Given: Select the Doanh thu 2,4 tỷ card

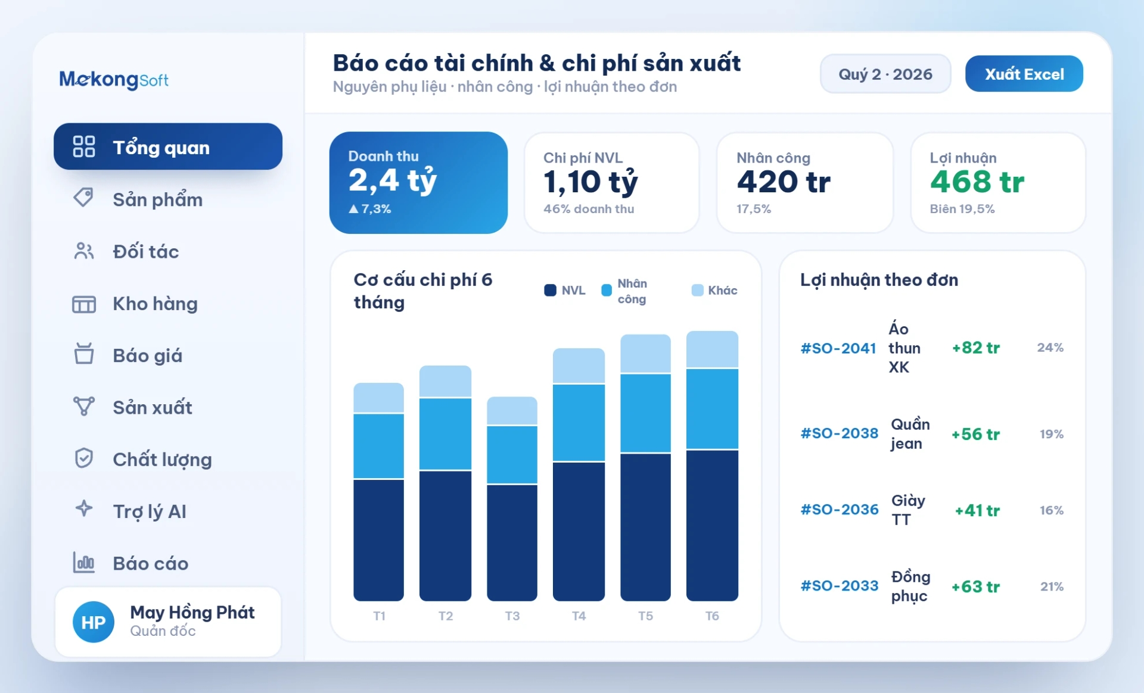Looking at the screenshot, I should [x=418, y=183].
